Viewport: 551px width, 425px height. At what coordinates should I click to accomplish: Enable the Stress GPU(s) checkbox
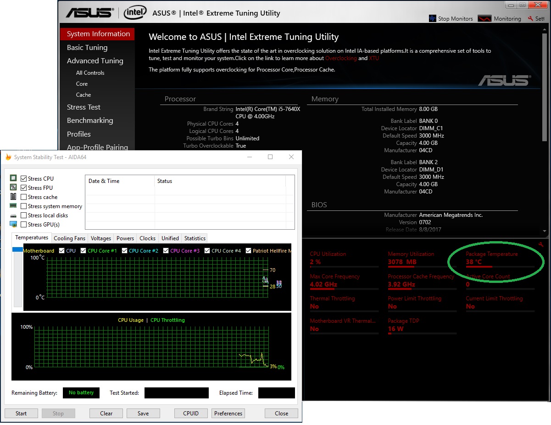coord(23,225)
